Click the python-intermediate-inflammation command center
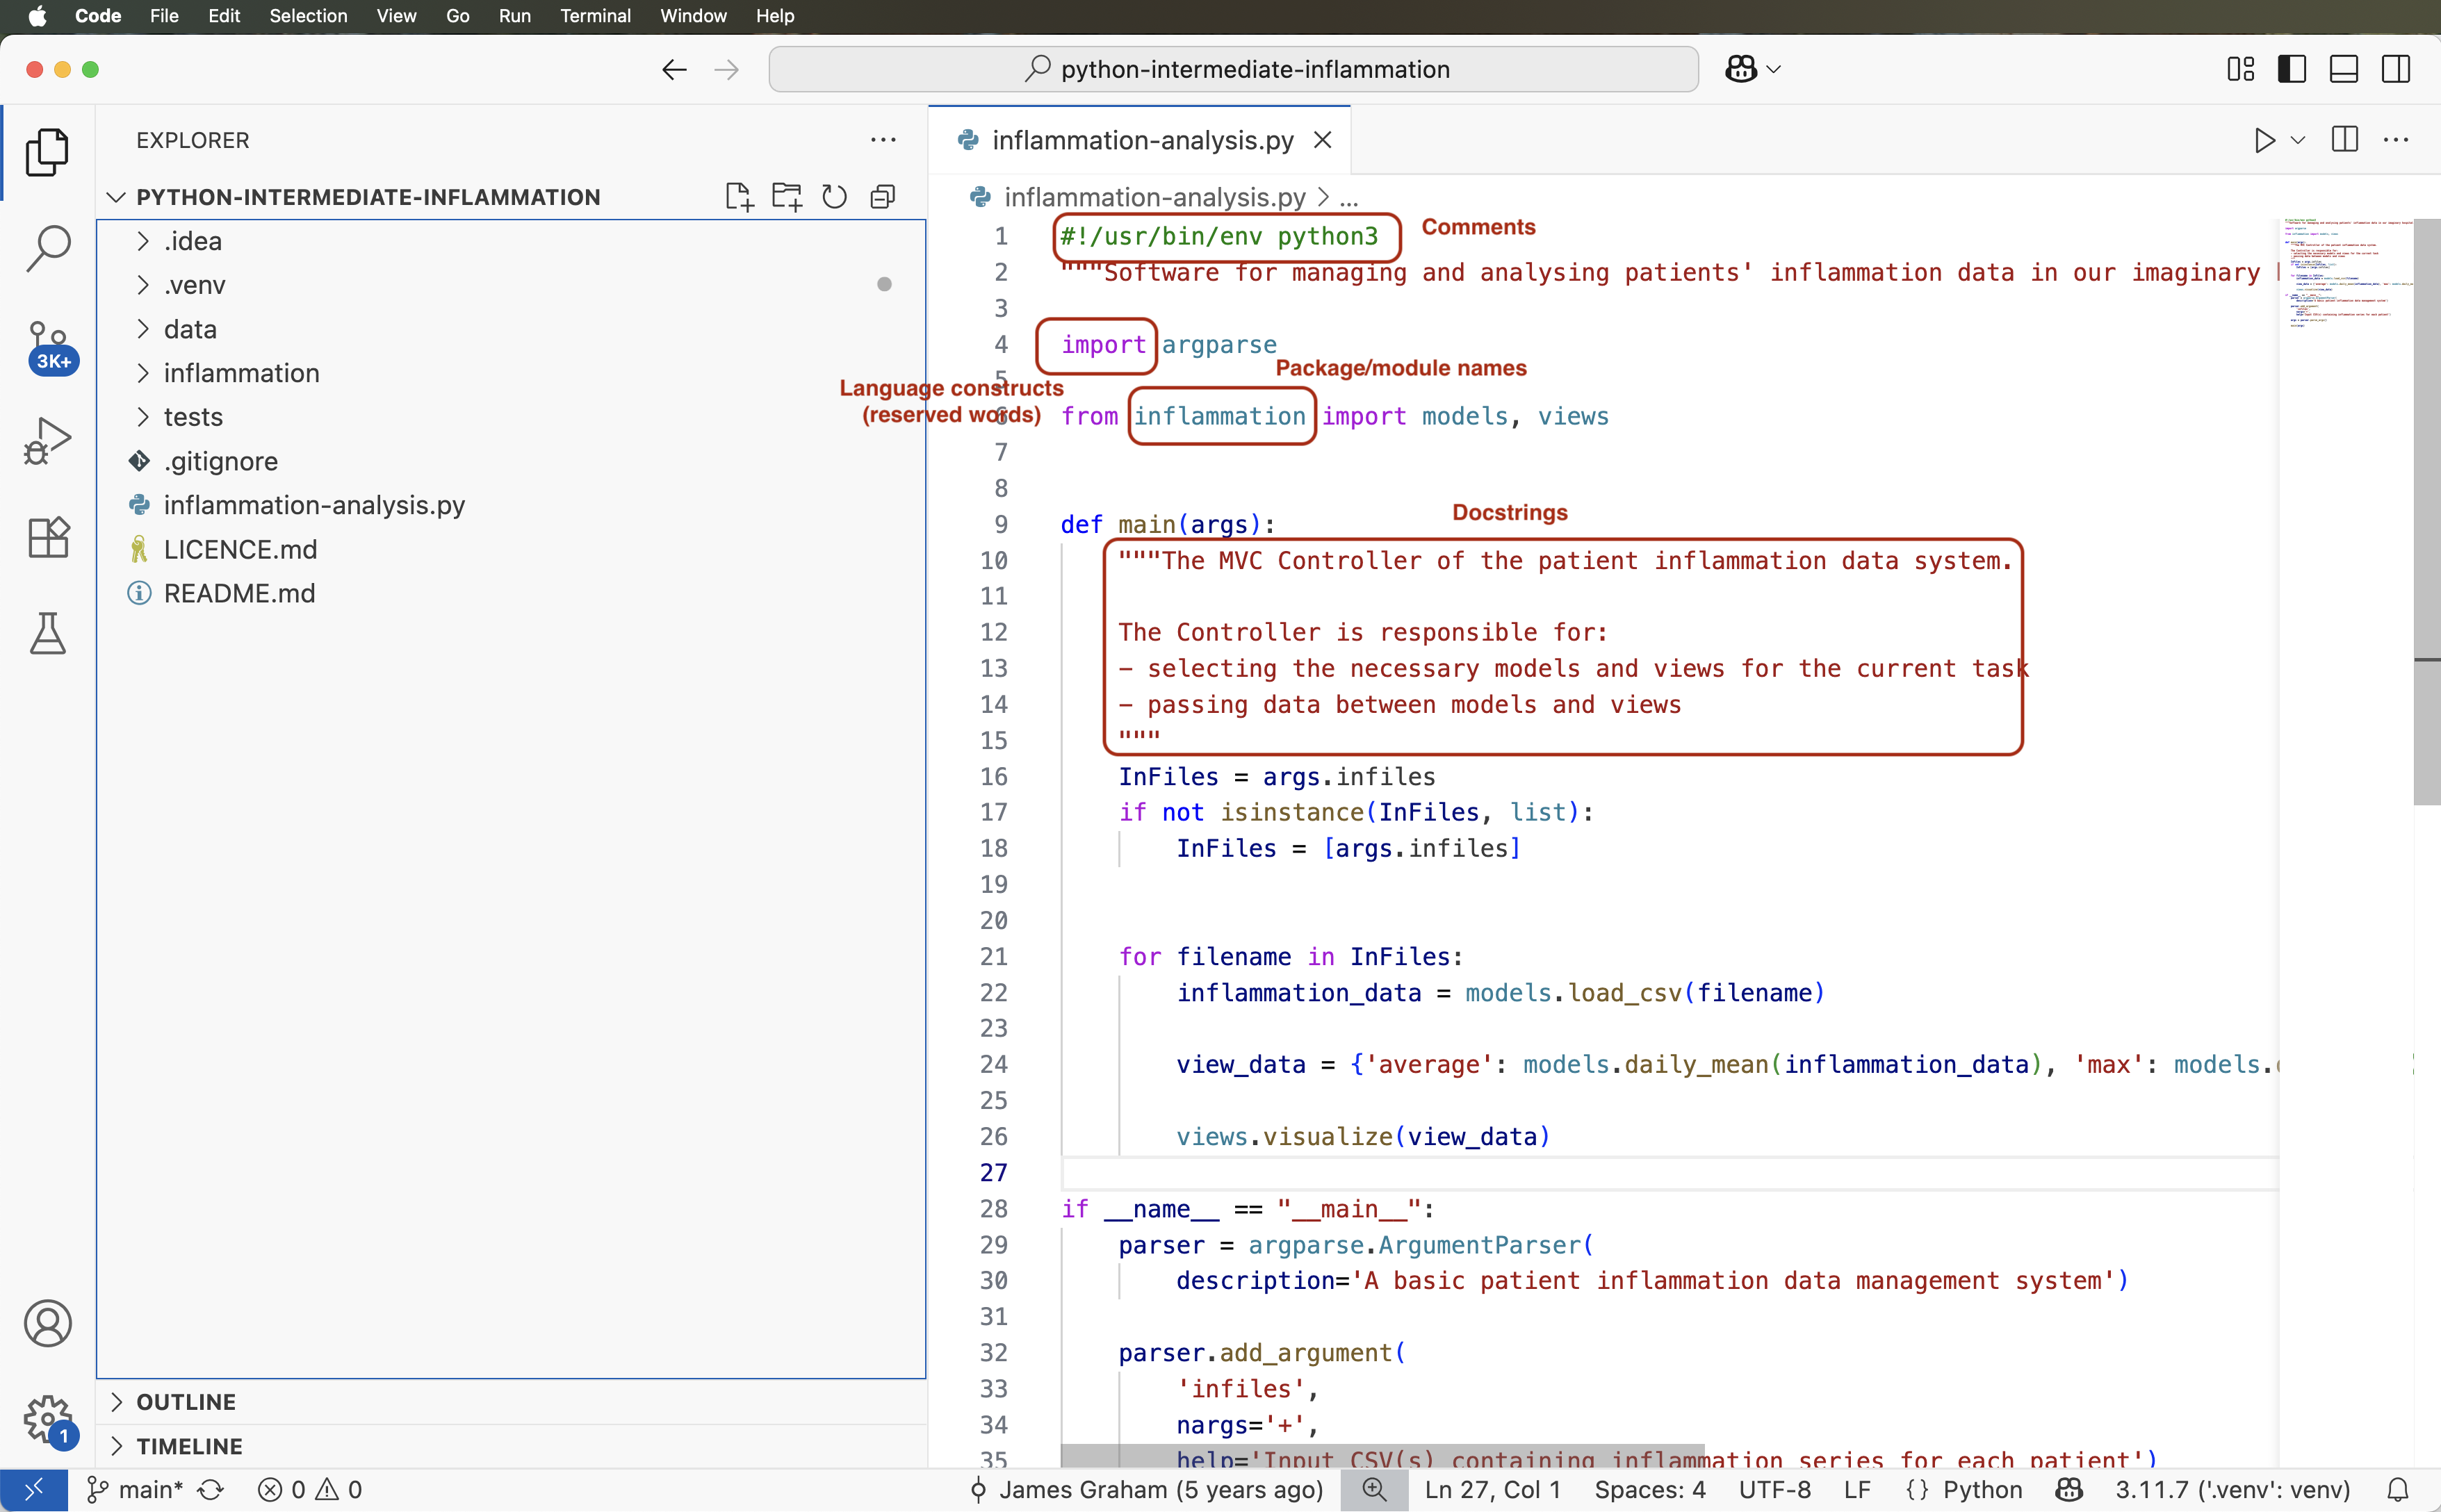The height and width of the screenshot is (1512, 2441). coord(1234,68)
